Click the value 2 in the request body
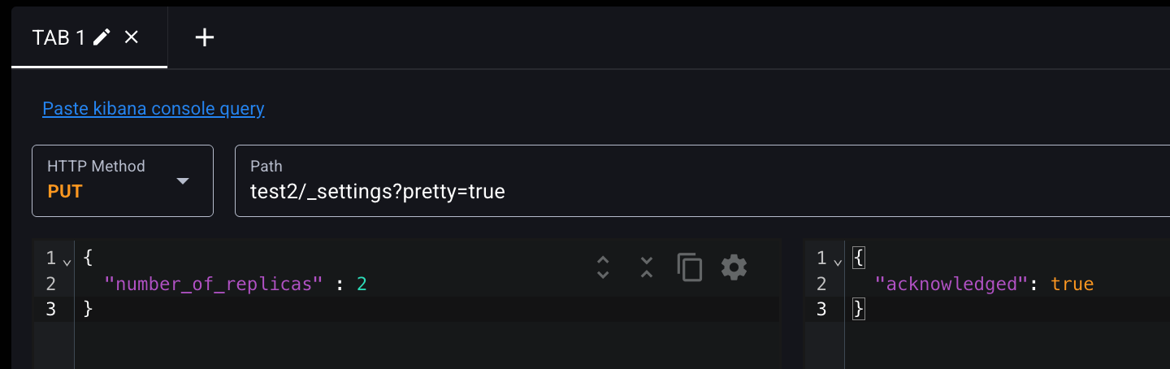This screenshot has width=1170, height=369. 362,284
